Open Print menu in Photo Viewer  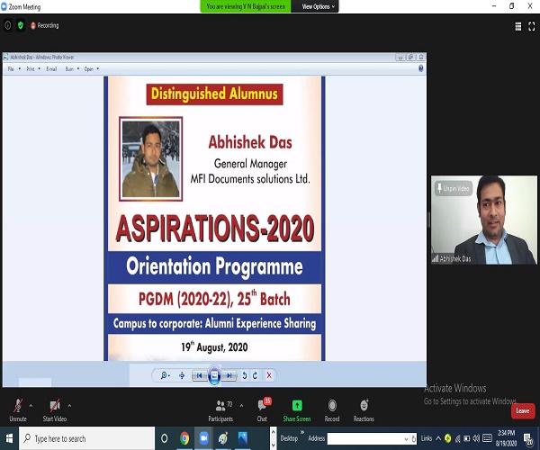point(33,69)
